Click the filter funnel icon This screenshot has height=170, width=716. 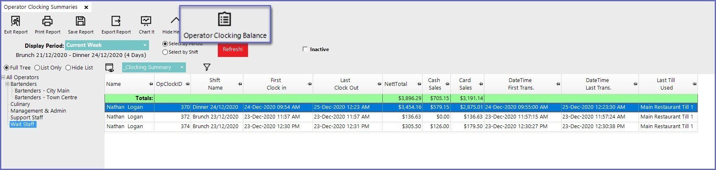click(206, 67)
